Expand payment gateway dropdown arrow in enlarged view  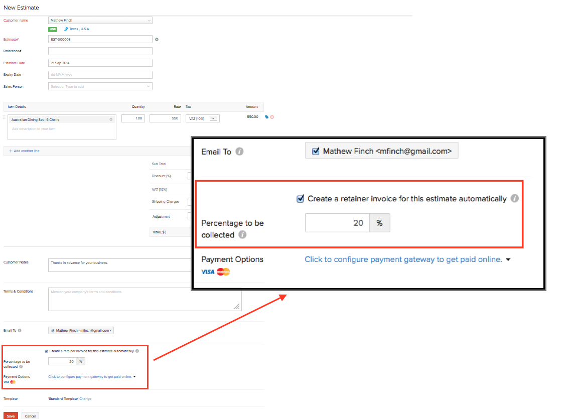(508, 259)
